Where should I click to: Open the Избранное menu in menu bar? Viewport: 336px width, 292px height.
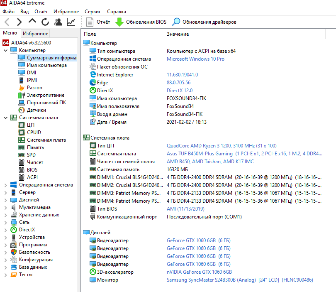coord(66,12)
